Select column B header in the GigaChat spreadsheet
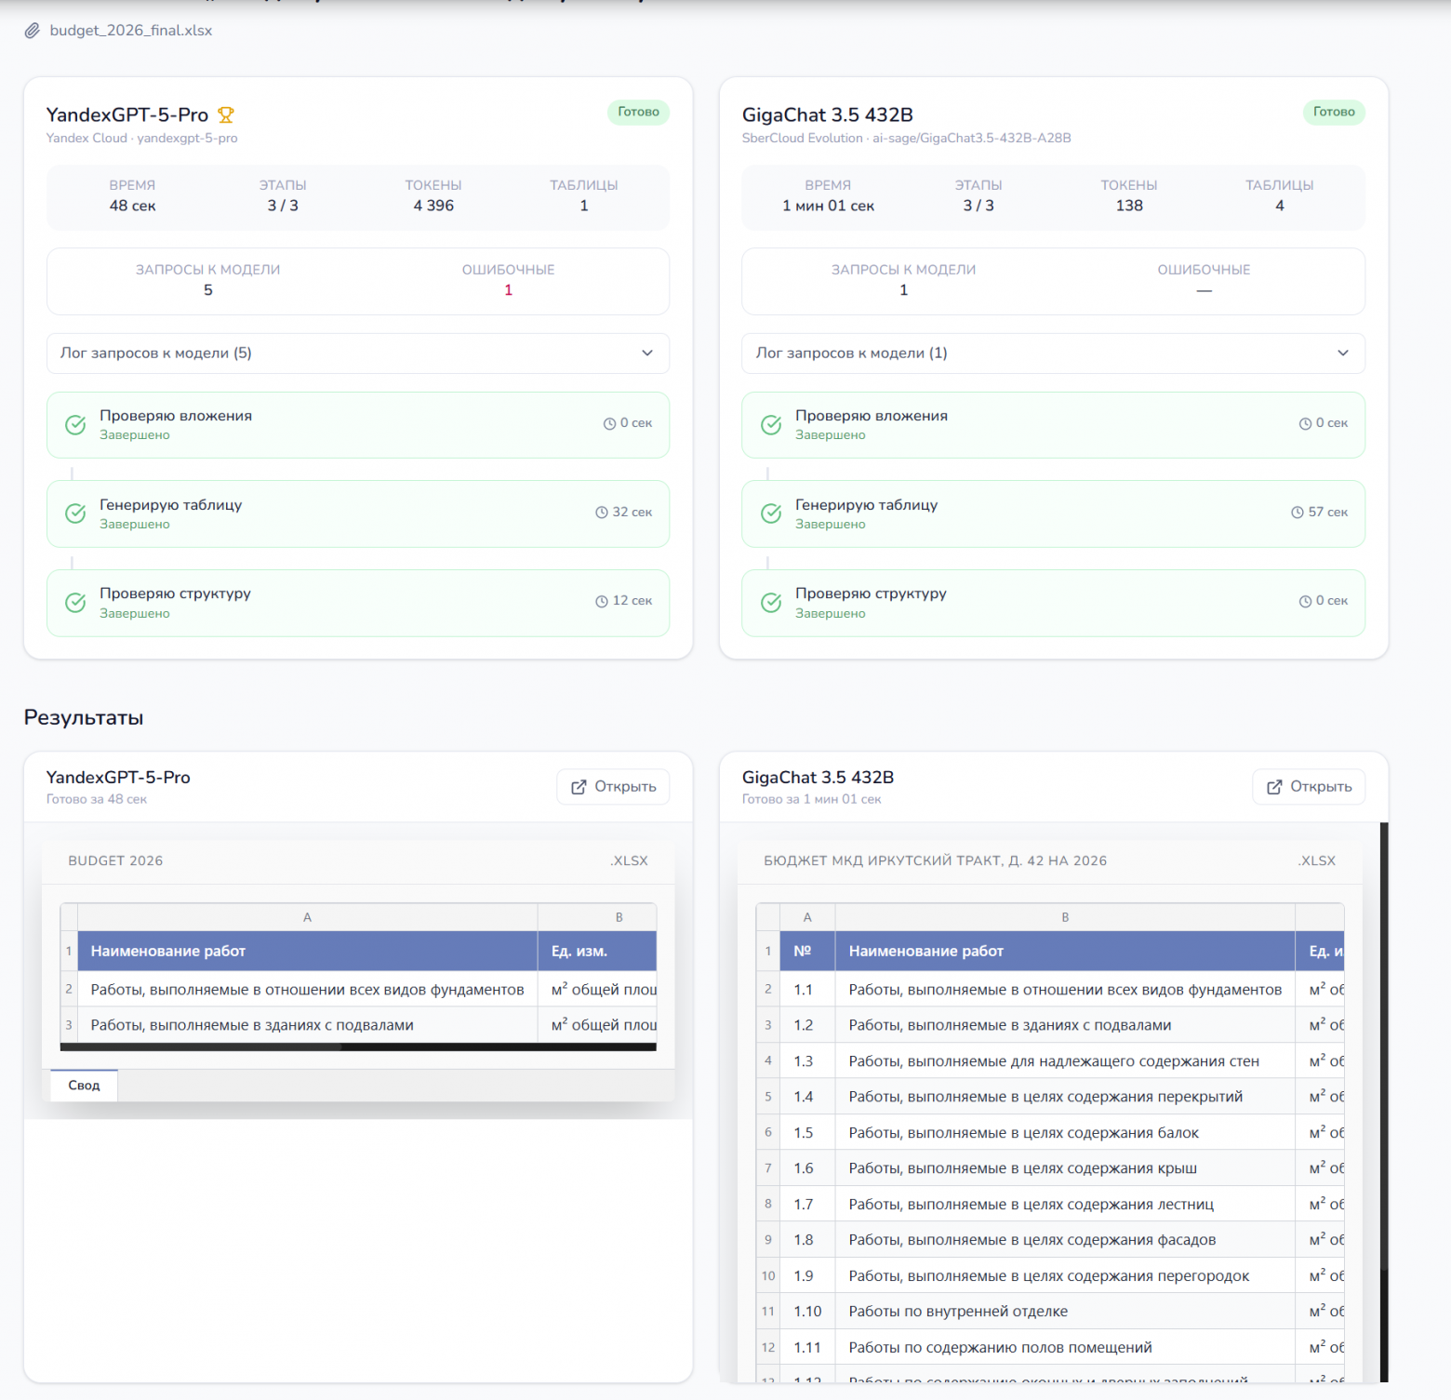 pyautogui.click(x=1065, y=917)
